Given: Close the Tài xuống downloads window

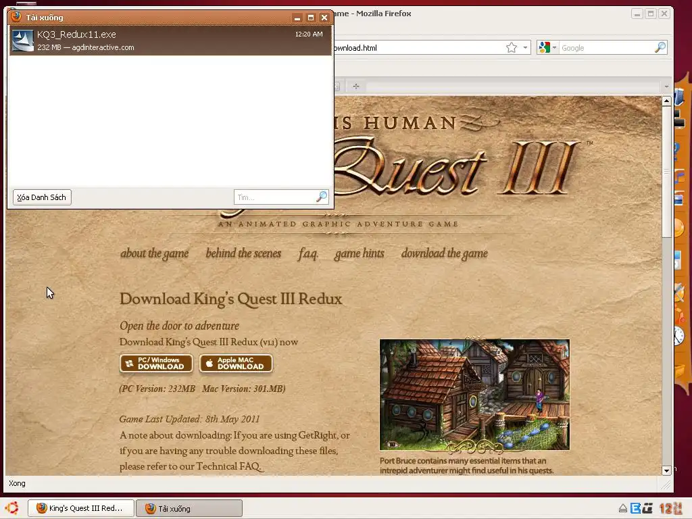Looking at the screenshot, I should click(324, 18).
